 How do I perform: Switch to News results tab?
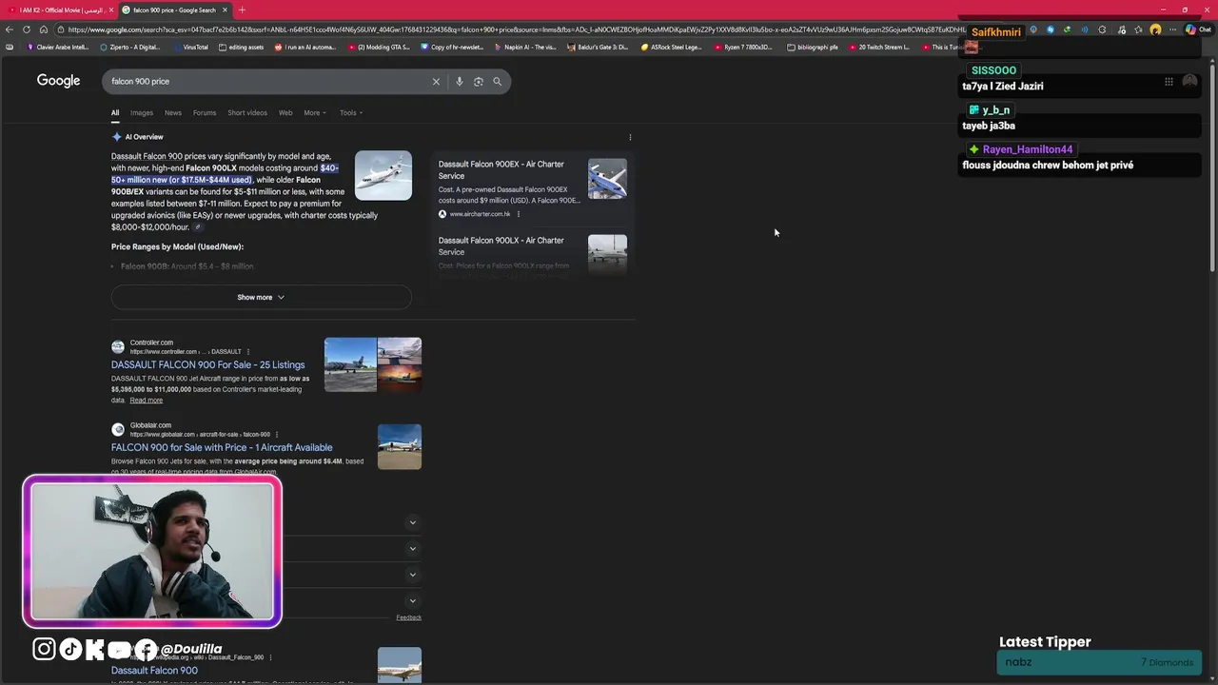coord(173,112)
